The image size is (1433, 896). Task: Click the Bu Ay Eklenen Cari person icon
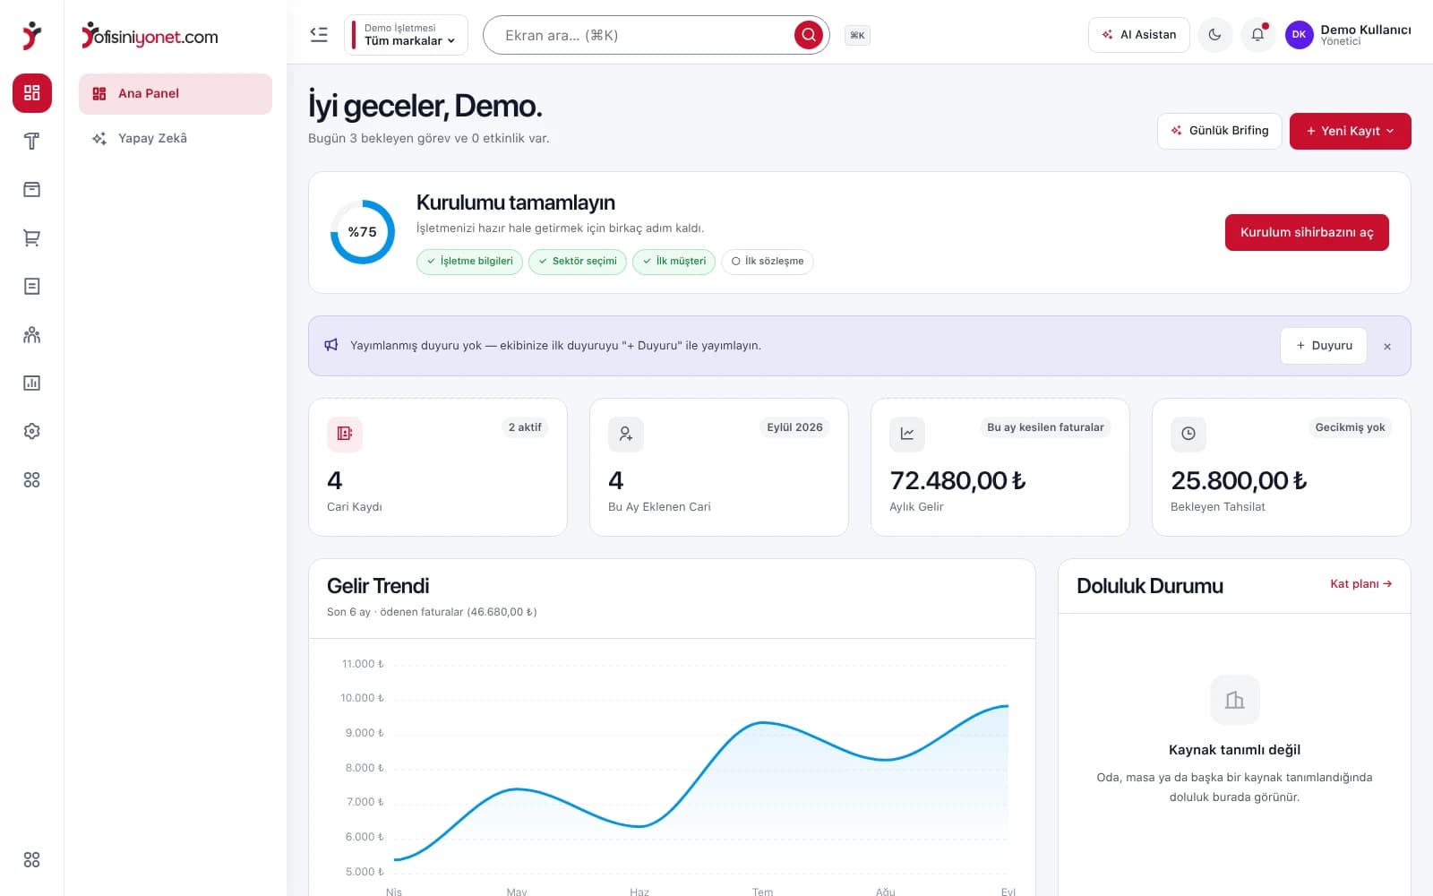tap(626, 434)
